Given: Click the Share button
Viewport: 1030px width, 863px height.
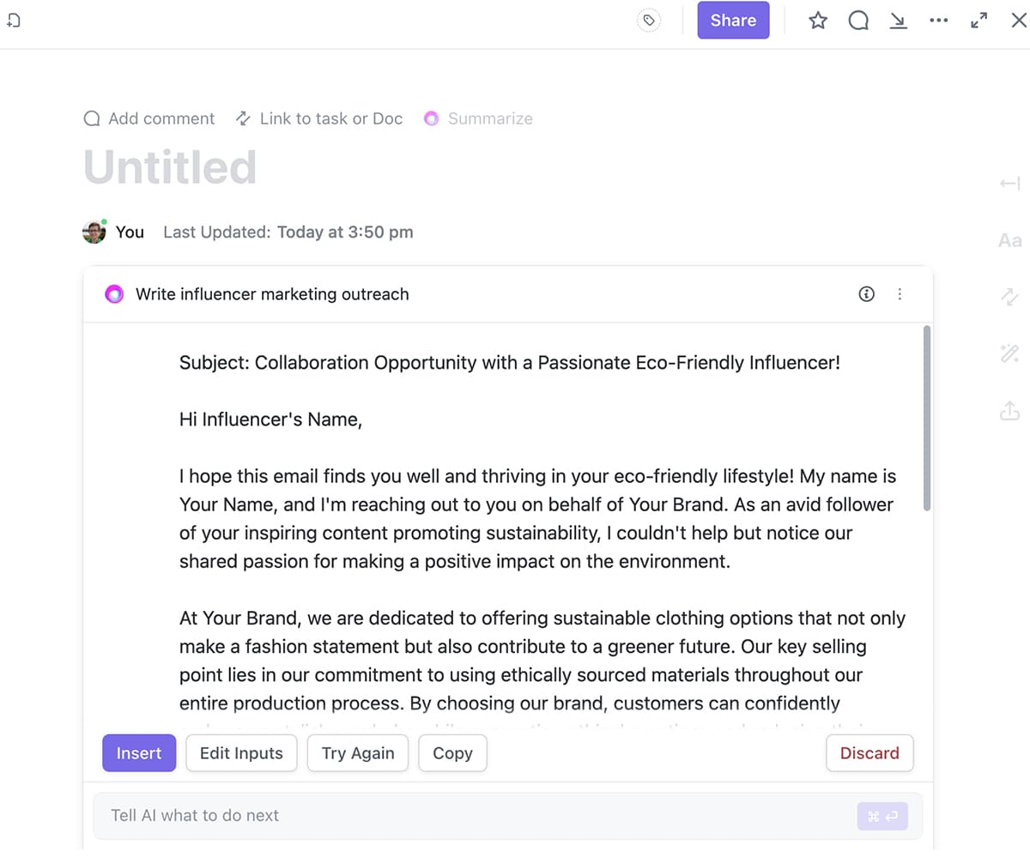Looking at the screenshot, I should point(733,21).
